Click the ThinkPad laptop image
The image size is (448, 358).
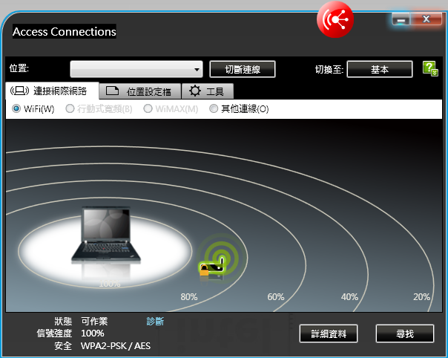tap(106, 235)
